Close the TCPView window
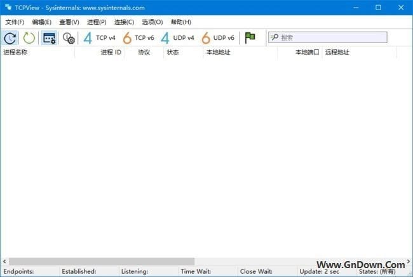The width and height of the screenshot is (413, 277). (x=401, y=8)
